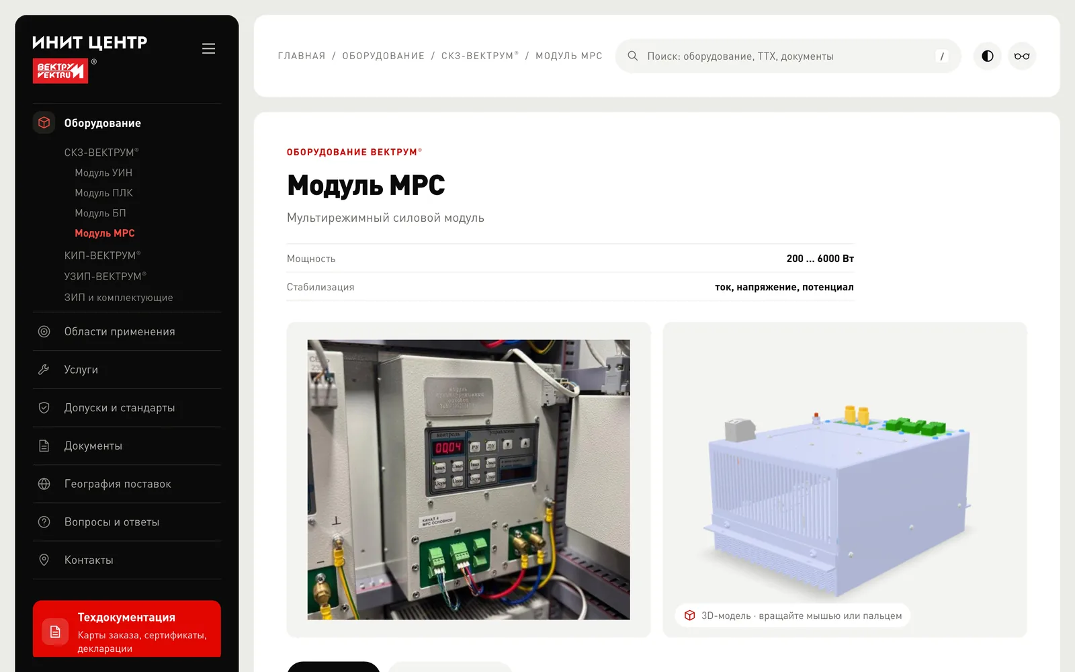Click the Модуль МРС page heading

point(366,185)
